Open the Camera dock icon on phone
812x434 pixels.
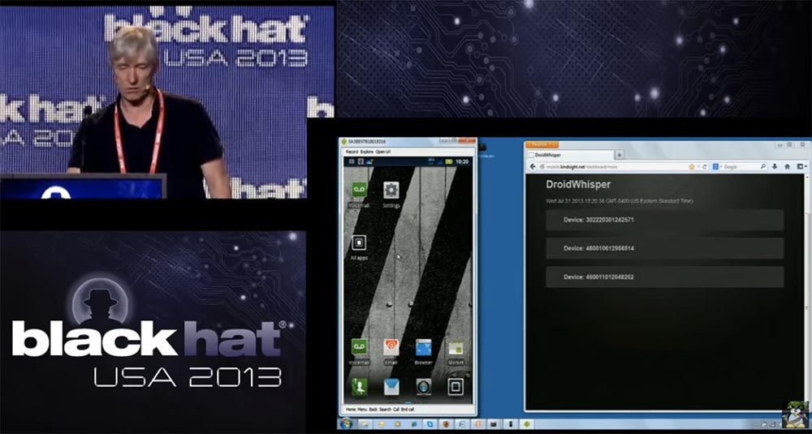[x=424, y=386]
